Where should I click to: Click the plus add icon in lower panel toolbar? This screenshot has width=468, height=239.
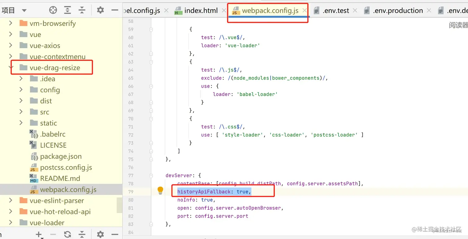coord(39,234)
